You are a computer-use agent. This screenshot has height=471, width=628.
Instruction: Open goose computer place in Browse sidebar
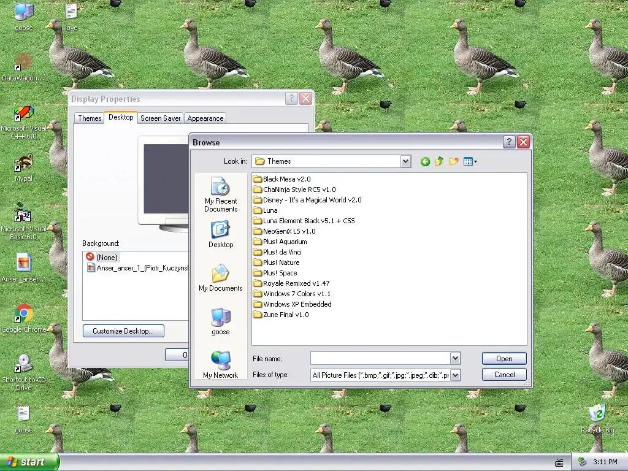click(x=220, y=321)
